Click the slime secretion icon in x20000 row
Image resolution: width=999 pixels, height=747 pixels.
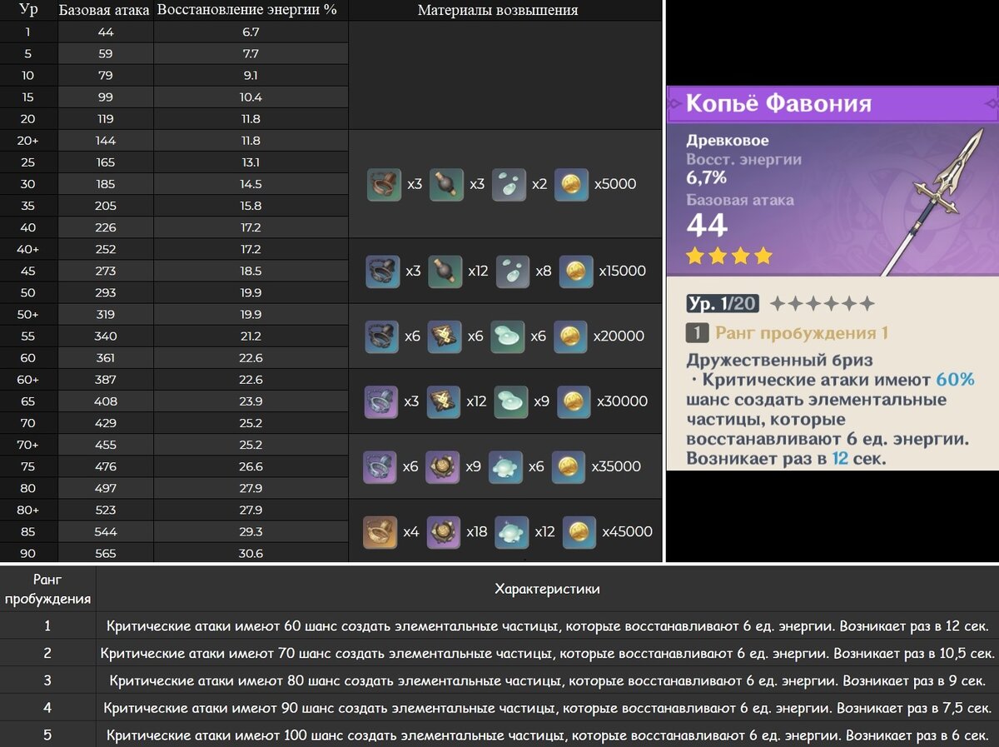coord(508,336)
